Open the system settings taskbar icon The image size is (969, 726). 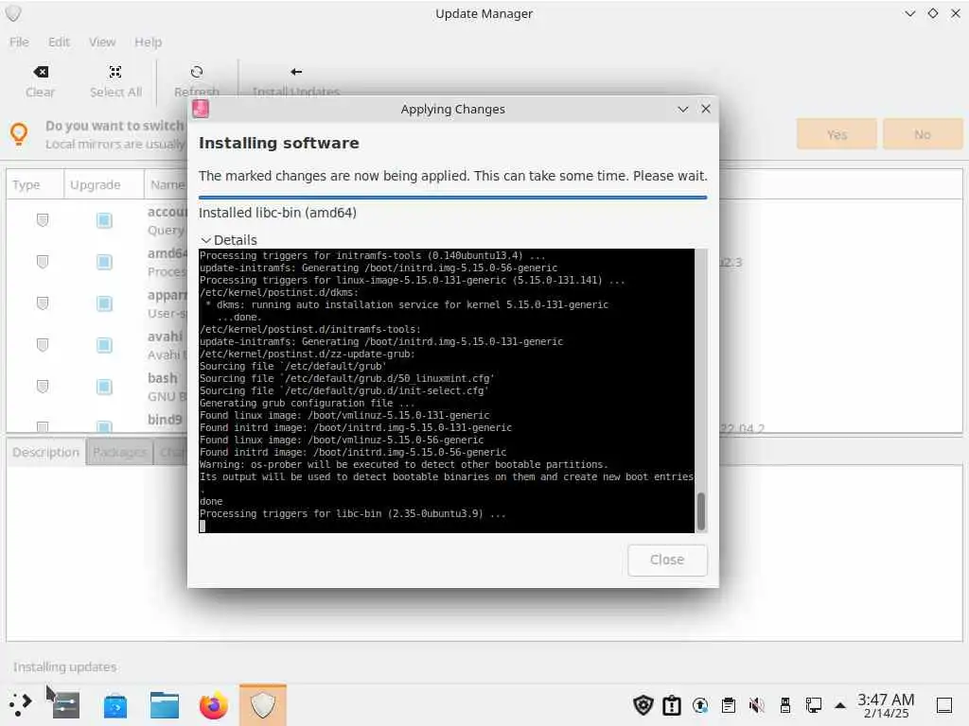(65, 705)
